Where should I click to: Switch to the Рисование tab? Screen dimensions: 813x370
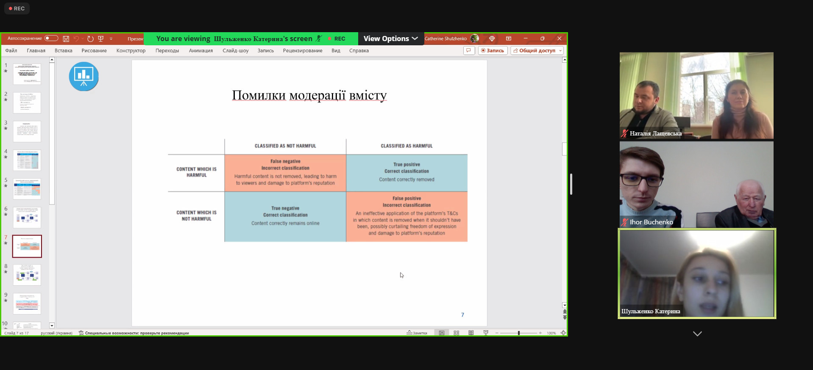pyautogui.click(x=94, y=50)
